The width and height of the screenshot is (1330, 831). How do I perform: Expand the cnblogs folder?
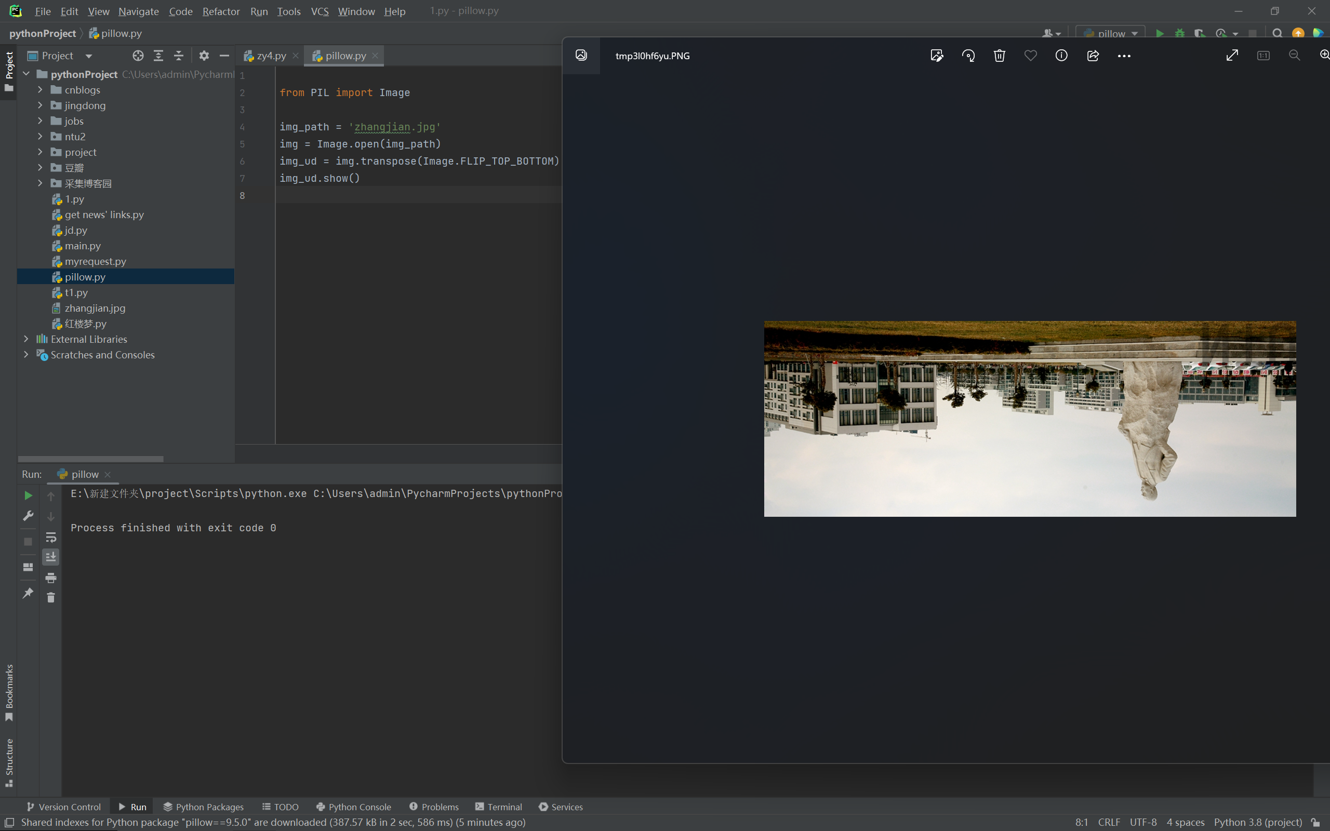40,89
